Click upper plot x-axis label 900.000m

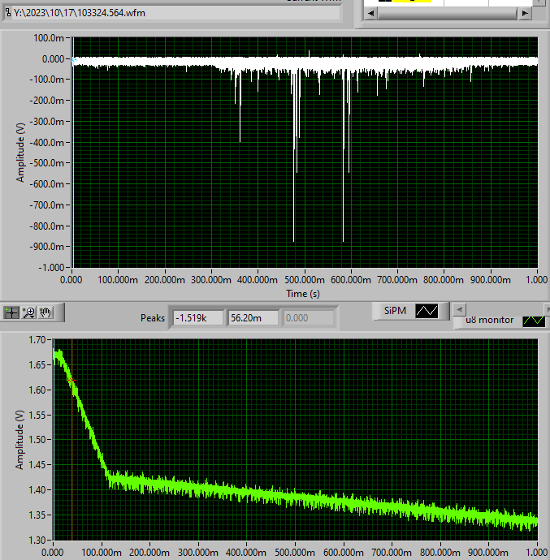490,280
